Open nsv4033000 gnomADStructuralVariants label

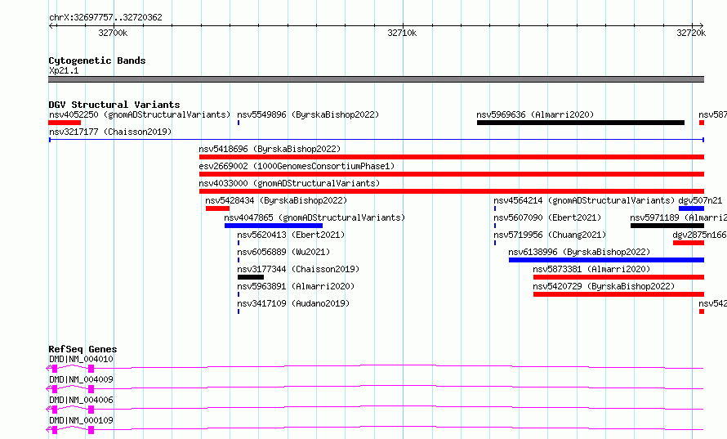pos(289,183)
